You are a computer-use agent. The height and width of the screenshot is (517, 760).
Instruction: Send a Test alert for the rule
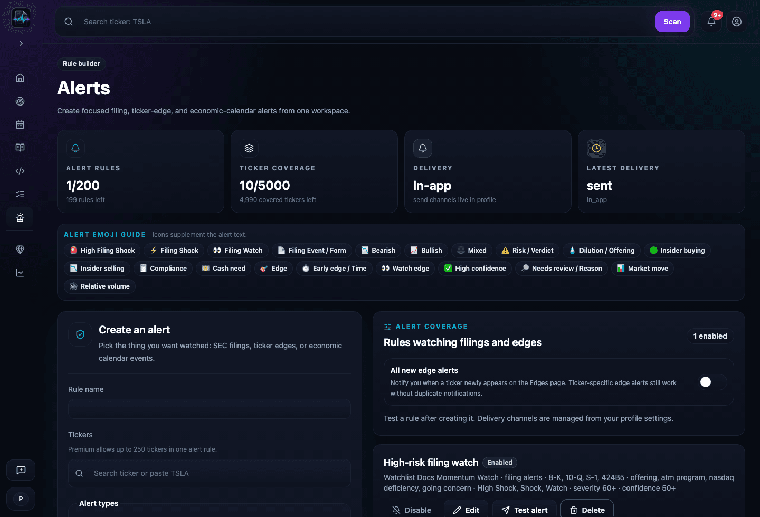[525, 510]
